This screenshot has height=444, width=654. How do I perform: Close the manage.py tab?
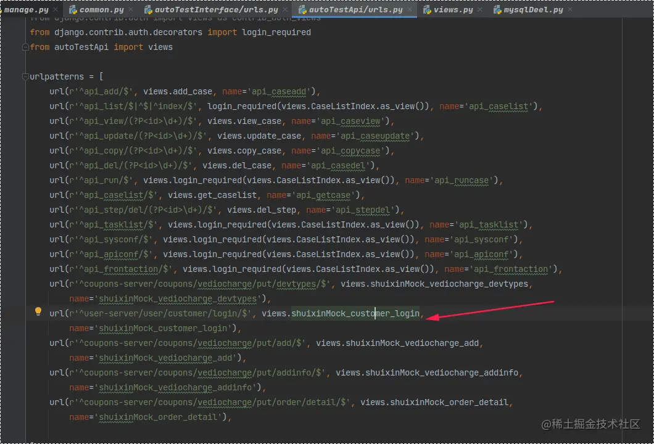point(56,9)
